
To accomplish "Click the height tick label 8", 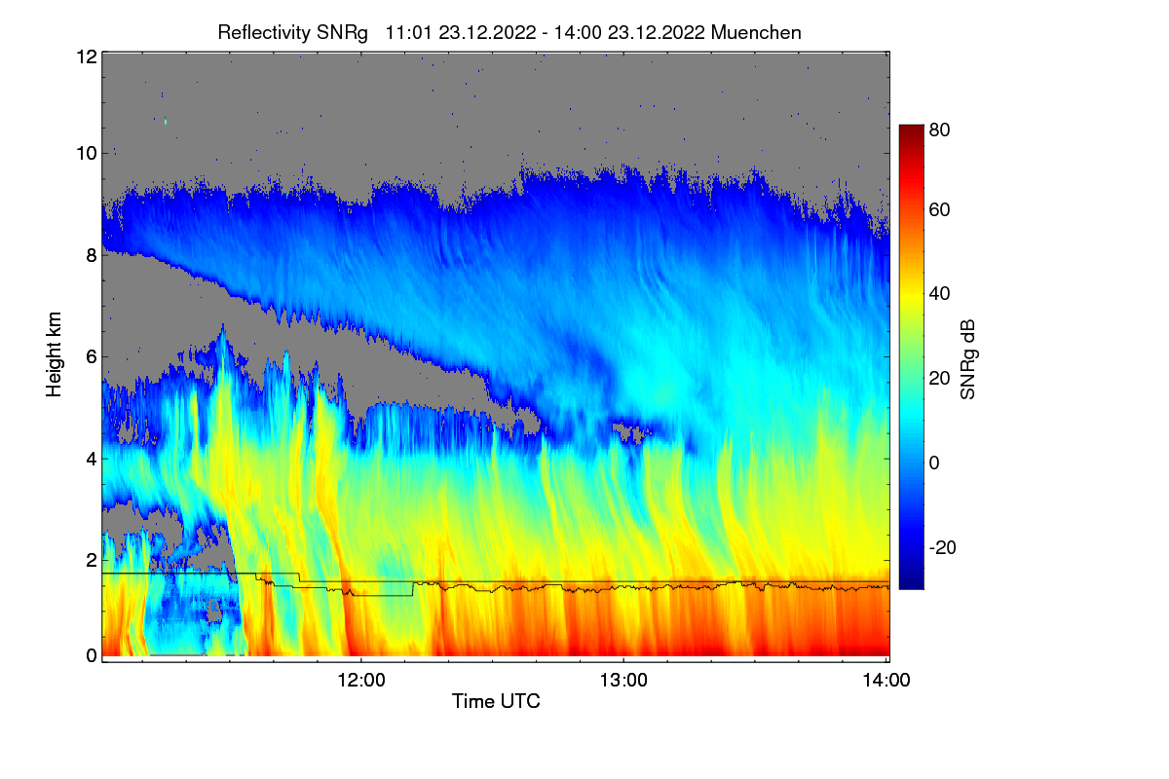I will pyautogui.click(x=91, y=255).
